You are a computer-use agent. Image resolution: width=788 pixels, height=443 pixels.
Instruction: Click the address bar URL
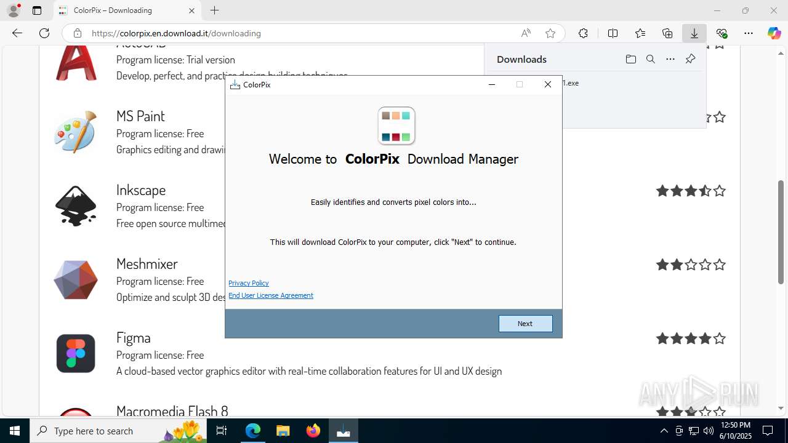(176, 33)
